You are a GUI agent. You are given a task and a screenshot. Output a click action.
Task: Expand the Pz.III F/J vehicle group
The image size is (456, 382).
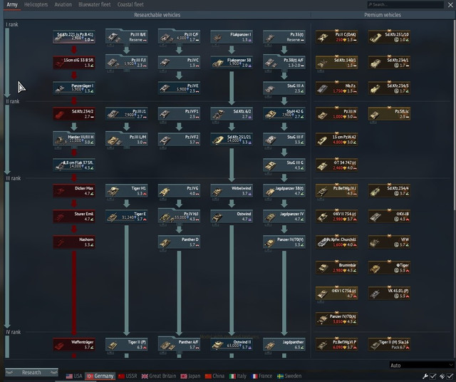127,63
